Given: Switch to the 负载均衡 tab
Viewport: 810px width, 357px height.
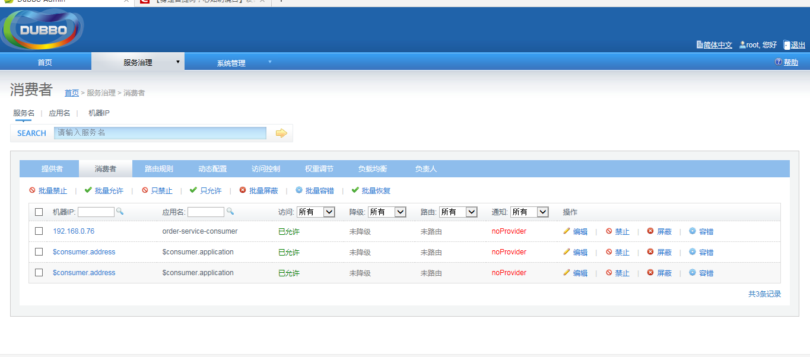Looking at the screenshot, I should click(373, 169).
